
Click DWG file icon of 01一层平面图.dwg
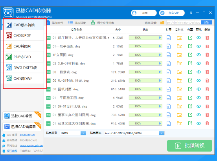(x=48, y=46)
